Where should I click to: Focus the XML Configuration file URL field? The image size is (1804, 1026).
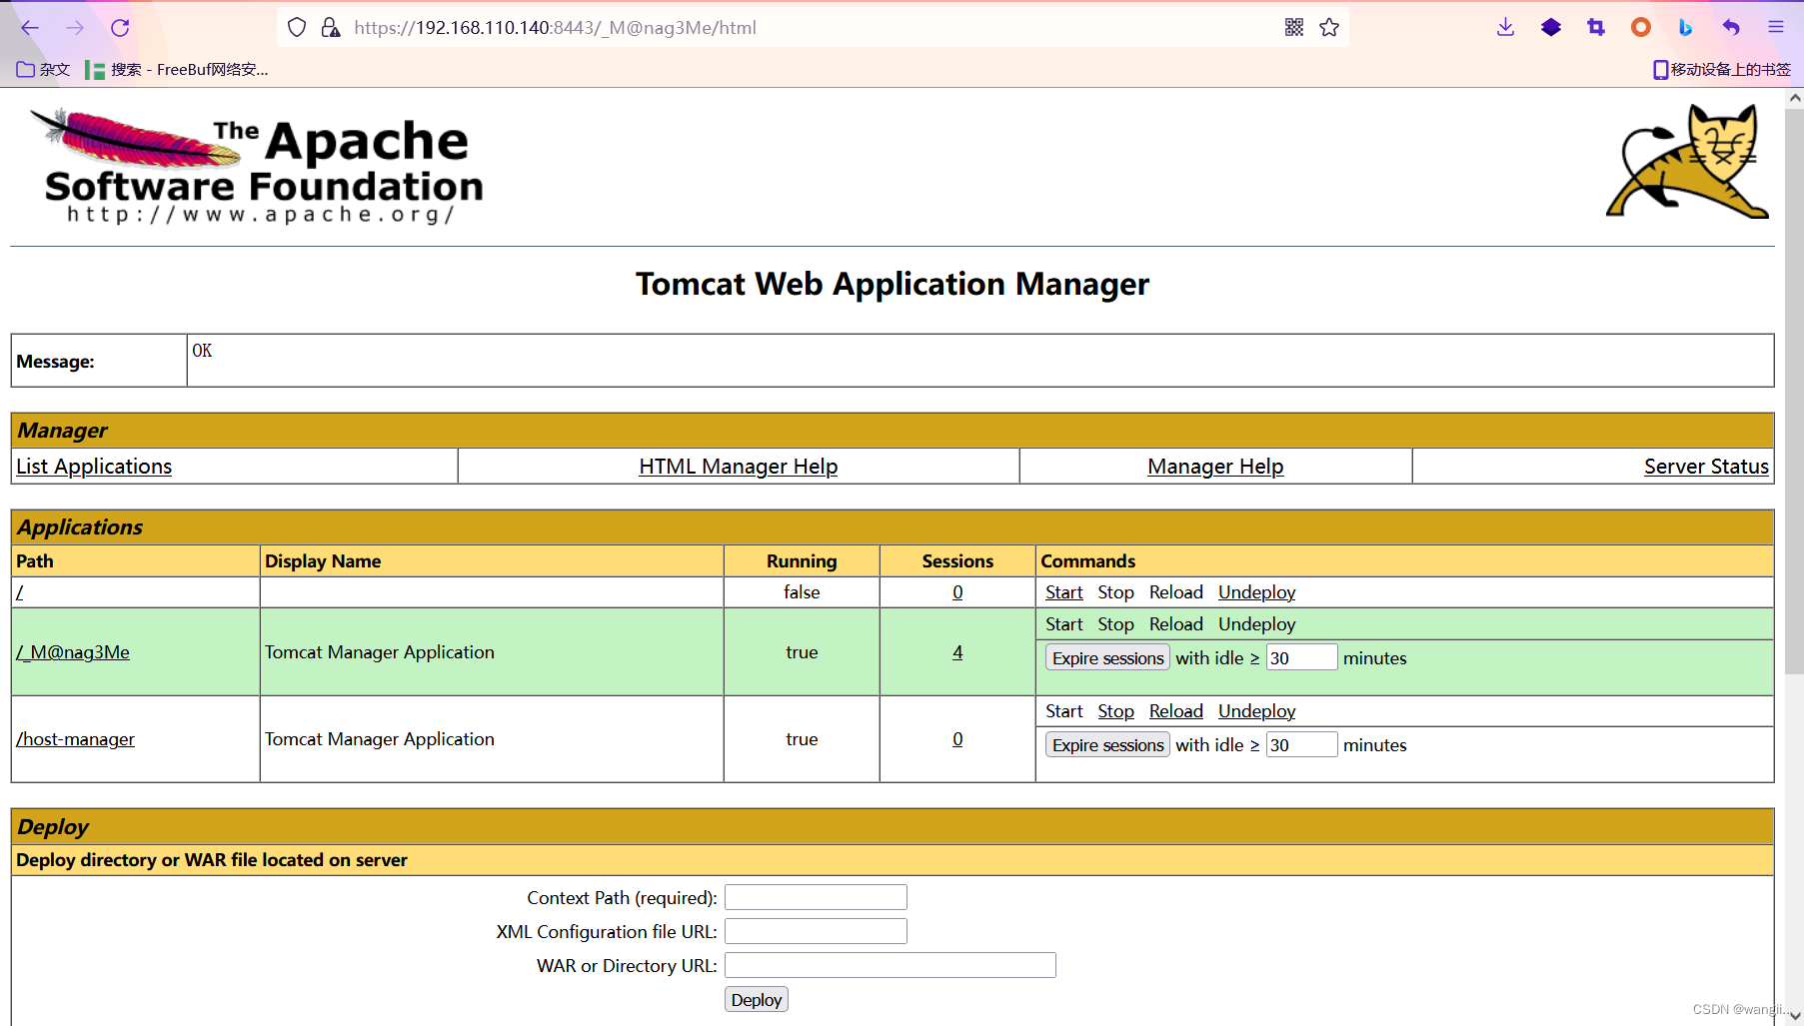click(816, 931)
